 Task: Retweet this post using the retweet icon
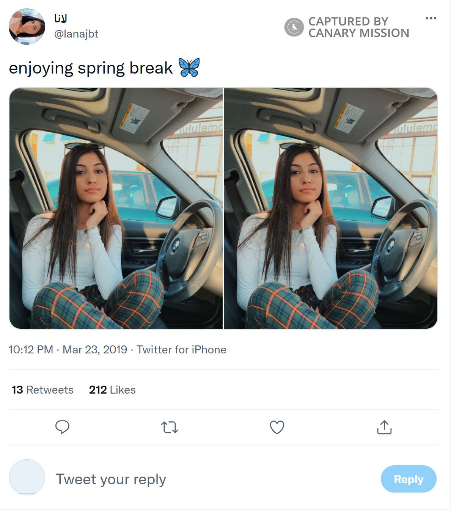pos(170,427)
